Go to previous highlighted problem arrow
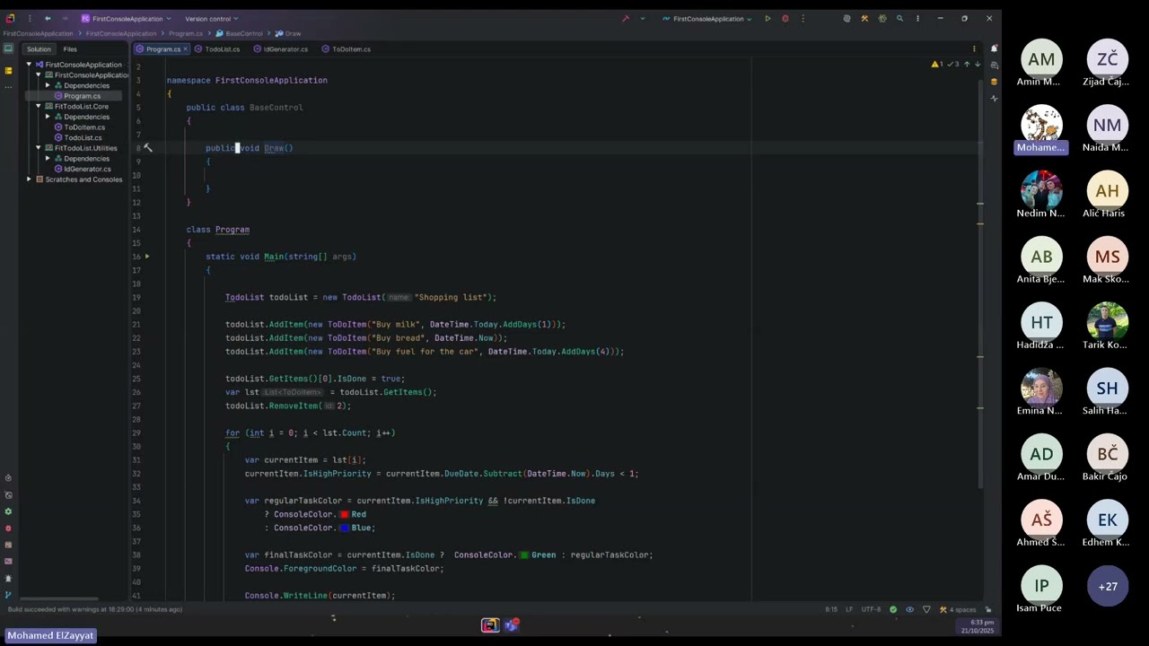 coord(967,65)
